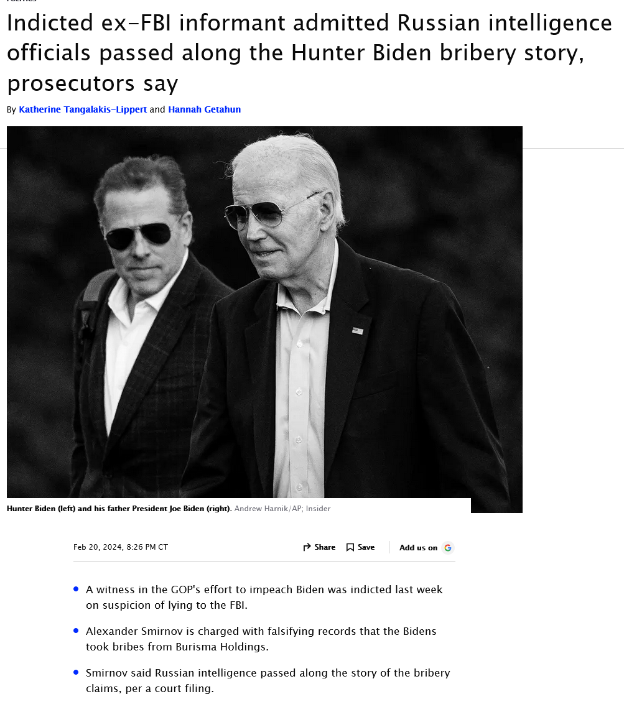Screen dimensions: 624x712
Task: Click the Save bookmark icon
Action: pyautogui.click(x=350, y=547)
